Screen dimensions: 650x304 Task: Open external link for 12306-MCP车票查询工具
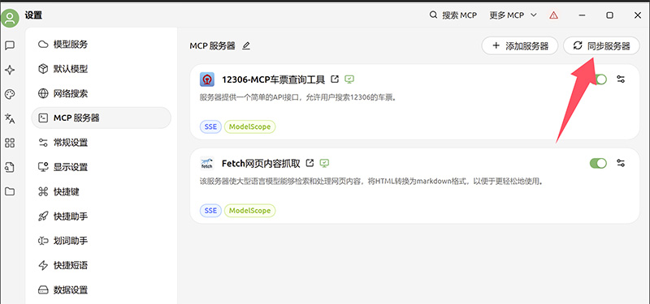tap(335, 79)
